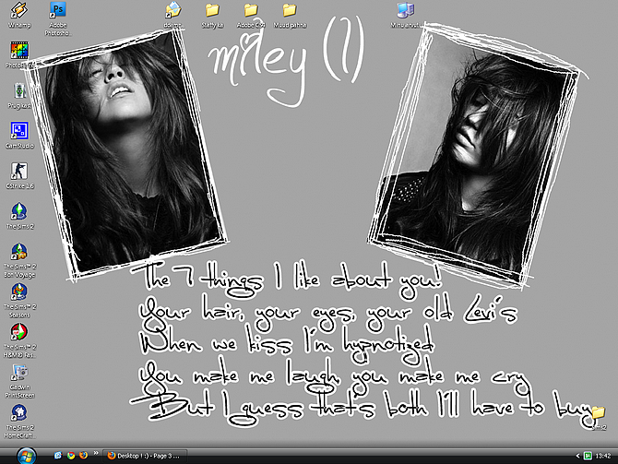The height and width of the screenshot is (464, 618).
Task: Launch The Sims 2 HomeCrafter shortcut
Action: 19,422
